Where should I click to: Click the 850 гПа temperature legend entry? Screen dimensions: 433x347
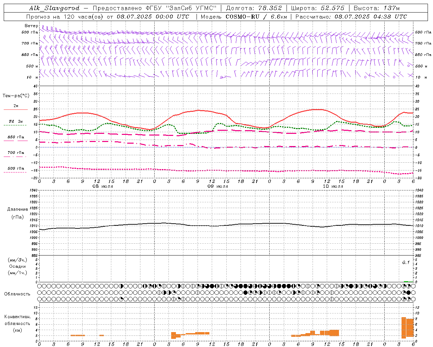click(16, 137)
